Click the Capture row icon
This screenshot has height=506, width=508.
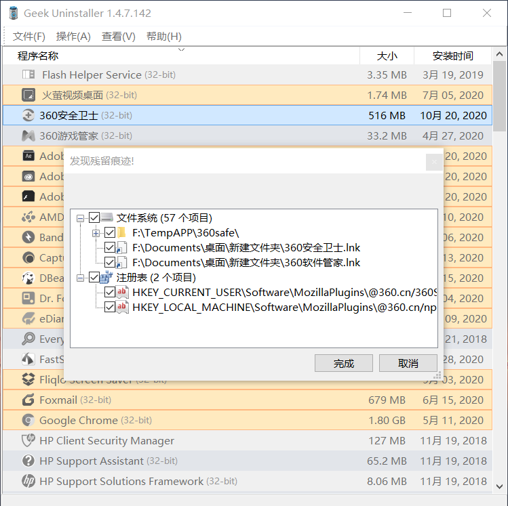pyautogui.click(x=28, y=257)
